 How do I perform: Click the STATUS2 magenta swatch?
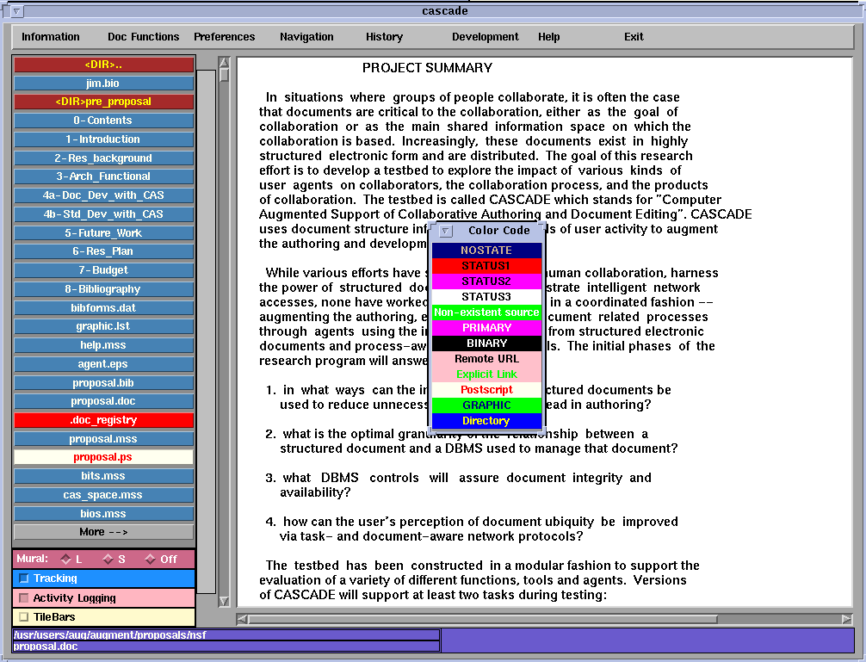click(x=486, y=281)
